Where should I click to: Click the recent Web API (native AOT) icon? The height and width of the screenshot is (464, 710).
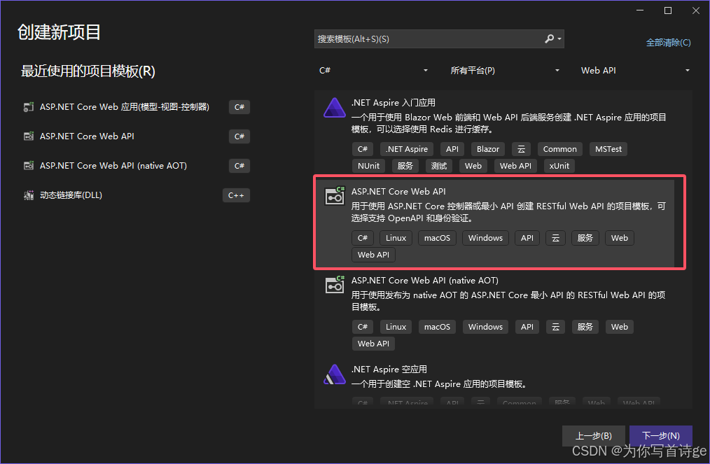[29, 166]
